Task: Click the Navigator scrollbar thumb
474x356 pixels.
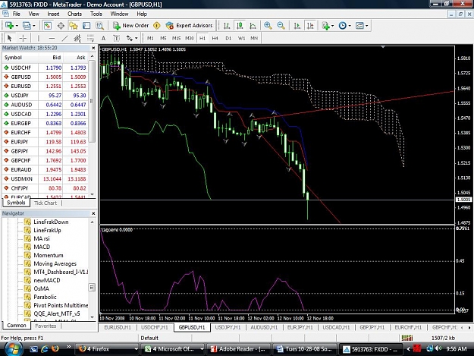Action: (x=92, y=287)
